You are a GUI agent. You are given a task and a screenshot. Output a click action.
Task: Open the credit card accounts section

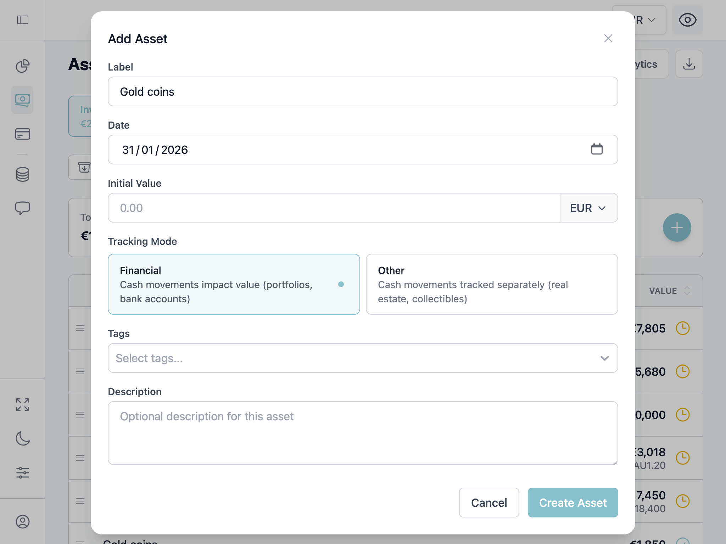pos(22,134)
